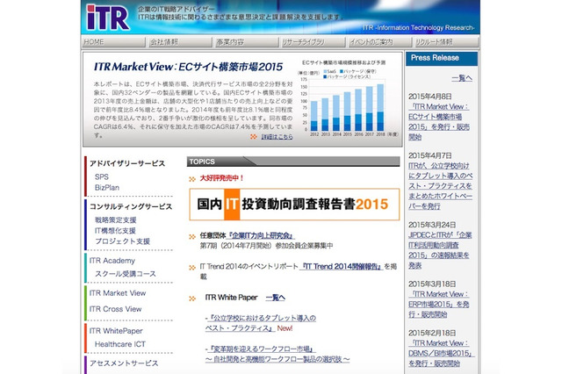This screenshot has width=562, height=374.
Task: Open ITR Market View in the sidebar
Action: (x=118, y=293)
